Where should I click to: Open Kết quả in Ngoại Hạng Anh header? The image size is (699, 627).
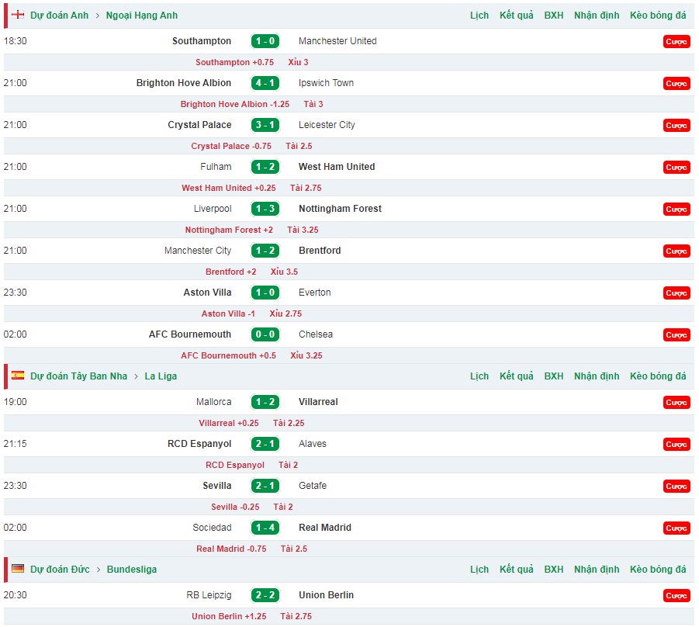[516, 16]
